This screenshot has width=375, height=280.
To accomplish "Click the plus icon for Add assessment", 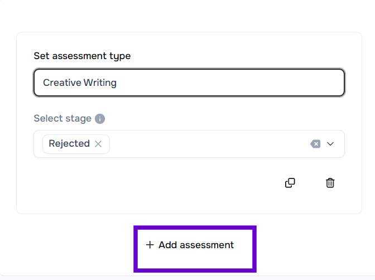I will click(x=150, y=245).
